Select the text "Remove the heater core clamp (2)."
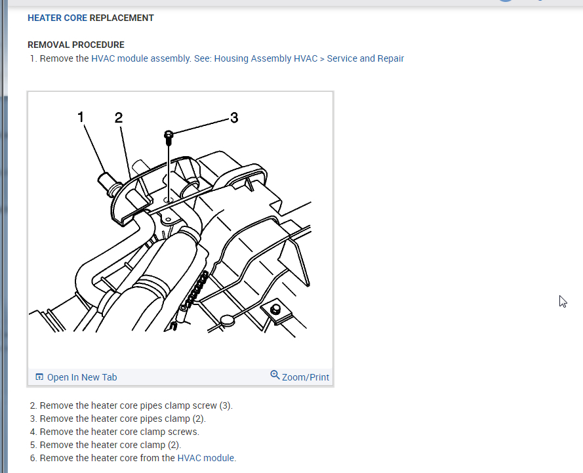Image resolution: width=583 pixels, height=473 pixels. pos(110,445)
